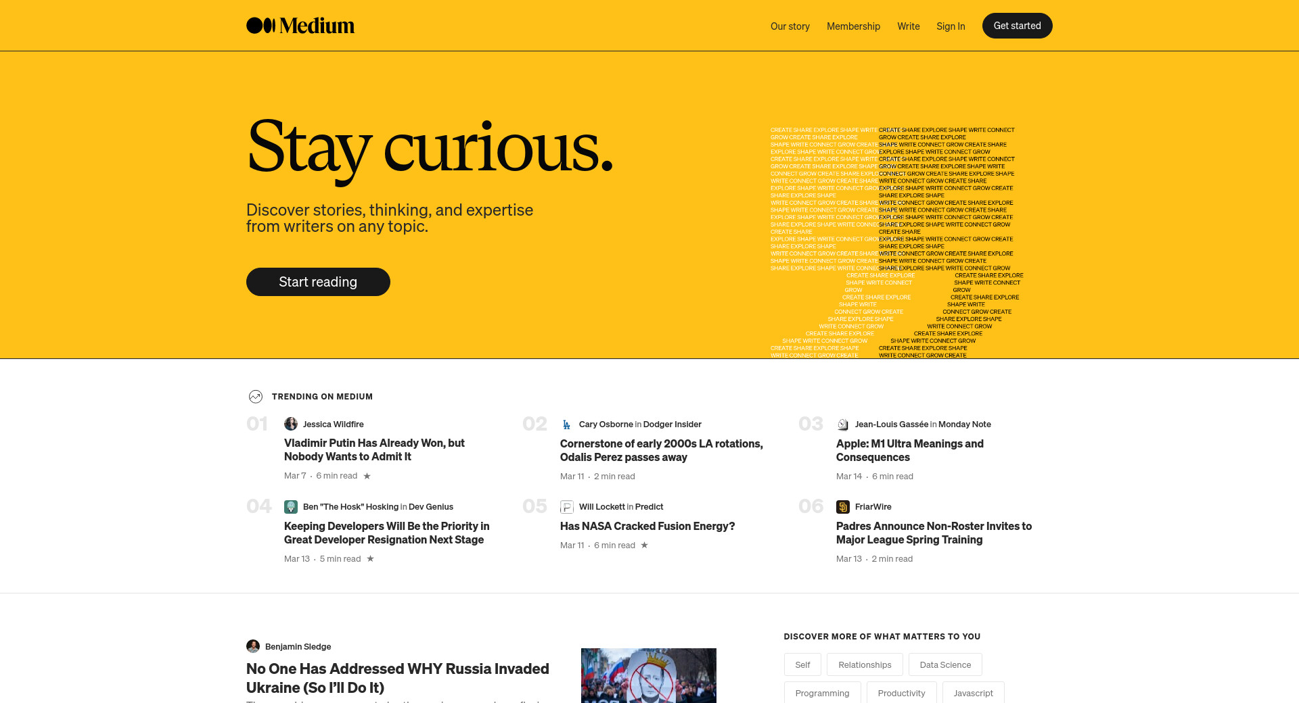Screen dimensions: 1299x703
Task: Visit Jean-Louis Gassée's profile
Action: click(892, 425)
